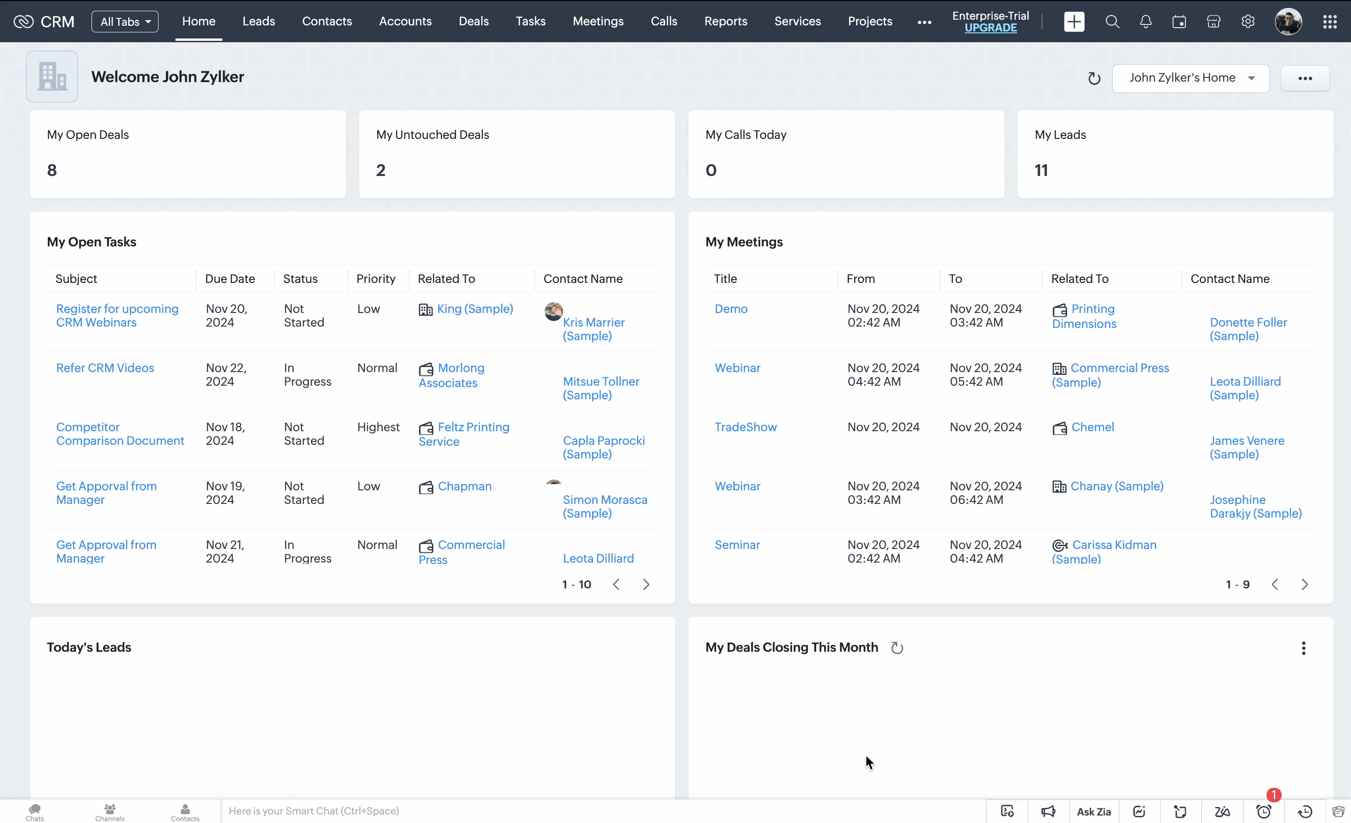
Task: Open the Refer CRM Videos task
Action: 105,368
